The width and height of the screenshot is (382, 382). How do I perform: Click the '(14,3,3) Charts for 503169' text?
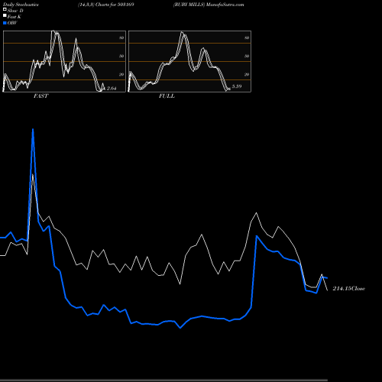(106, 5)
